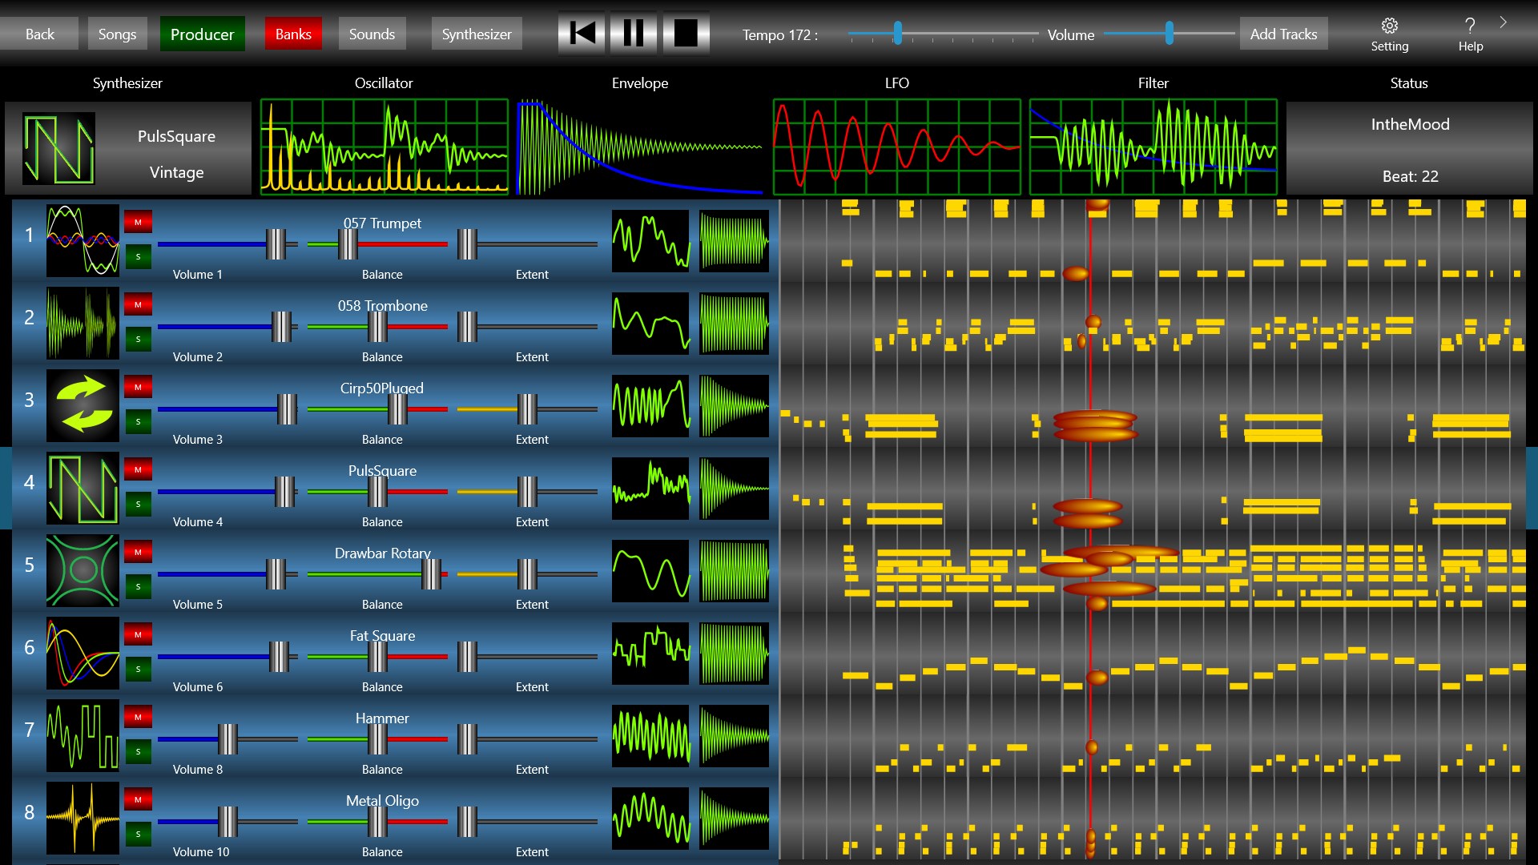The width and height of the screenshot is (1538, 865).
Task: Solo the 058 Trombone track
Action: pos(138,339)
